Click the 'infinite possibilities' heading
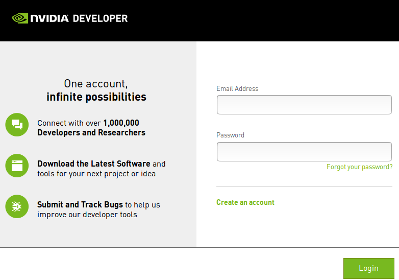This screenshot has width=399, height=280. (x=96, y=97)
